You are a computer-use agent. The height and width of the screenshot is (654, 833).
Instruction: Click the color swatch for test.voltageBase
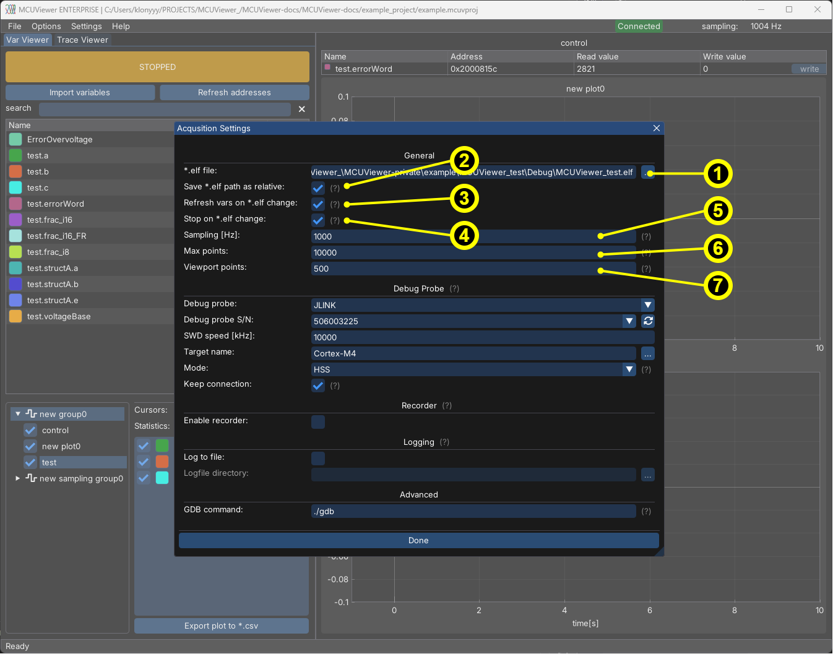15,316
